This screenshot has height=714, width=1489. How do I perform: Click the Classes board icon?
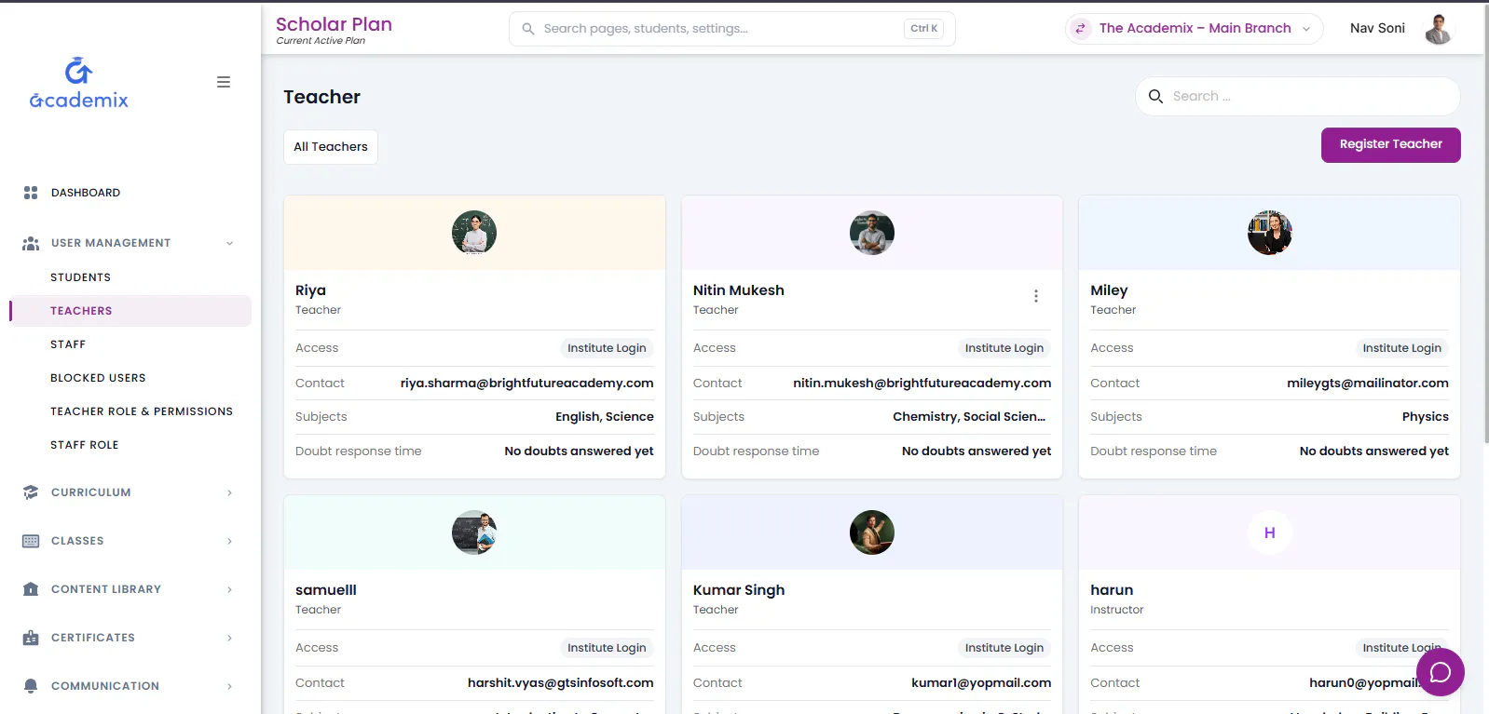(31, 541)
